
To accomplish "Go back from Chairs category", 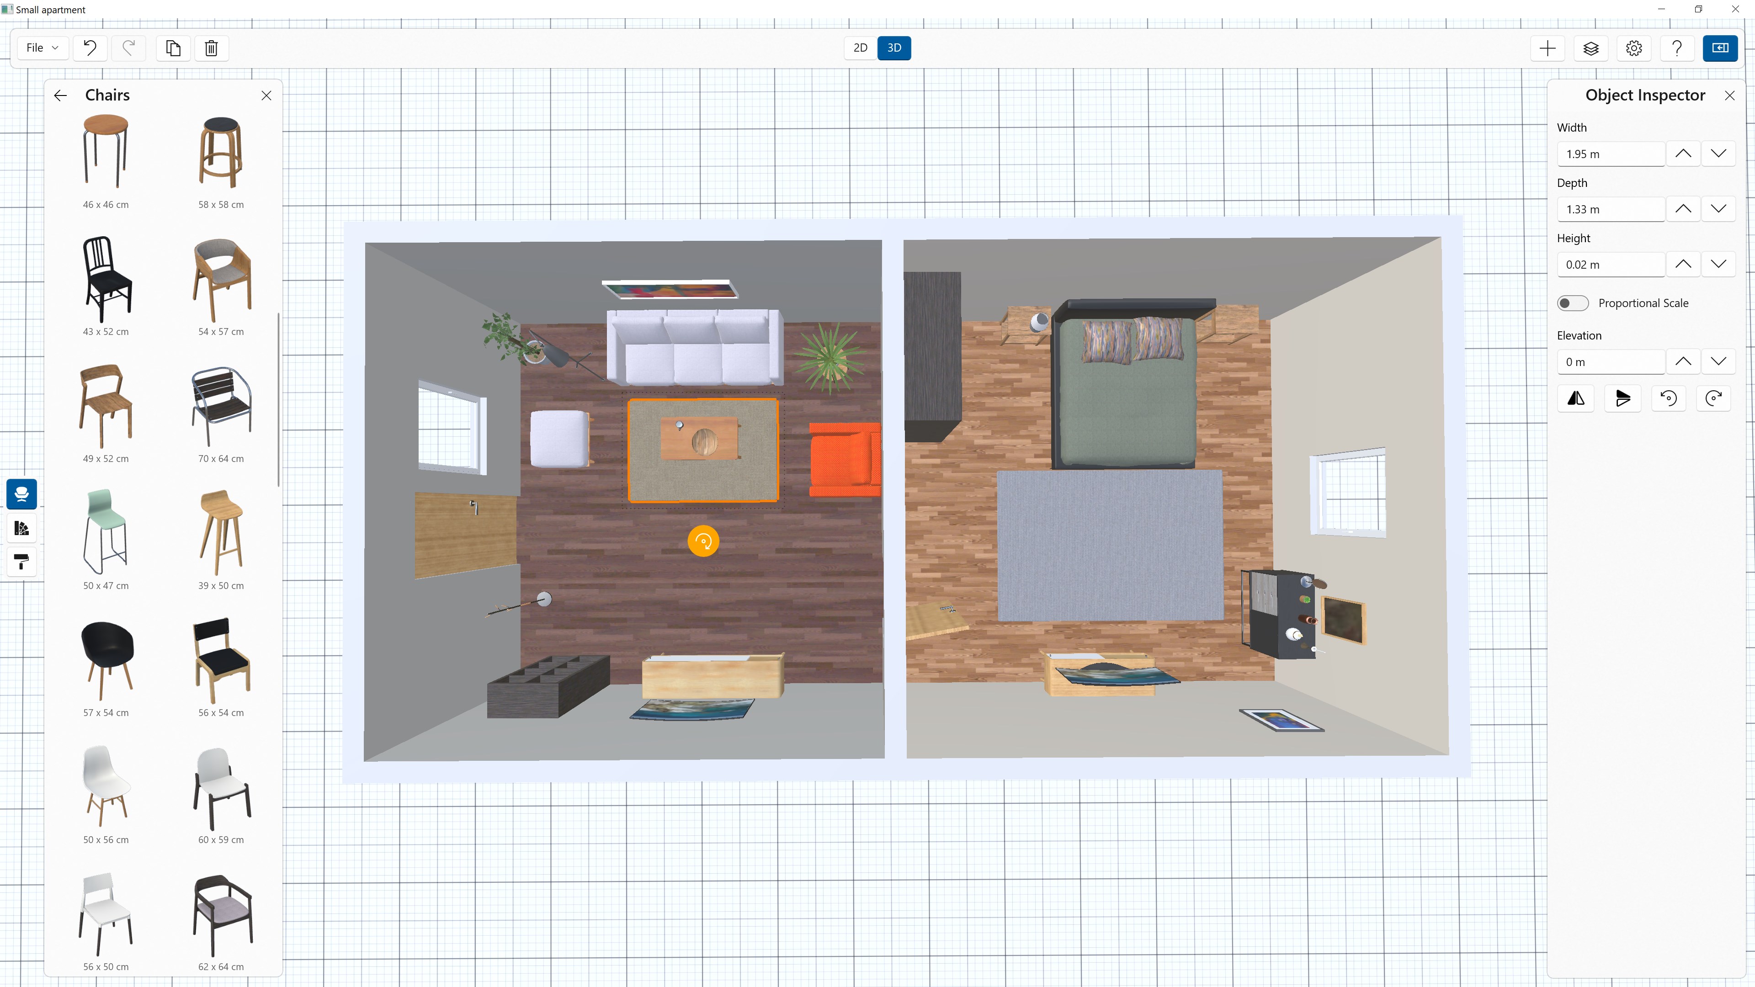I will coord(61,96).
